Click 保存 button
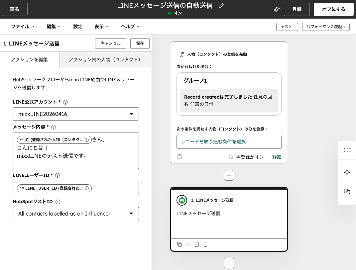 [140, 43]
